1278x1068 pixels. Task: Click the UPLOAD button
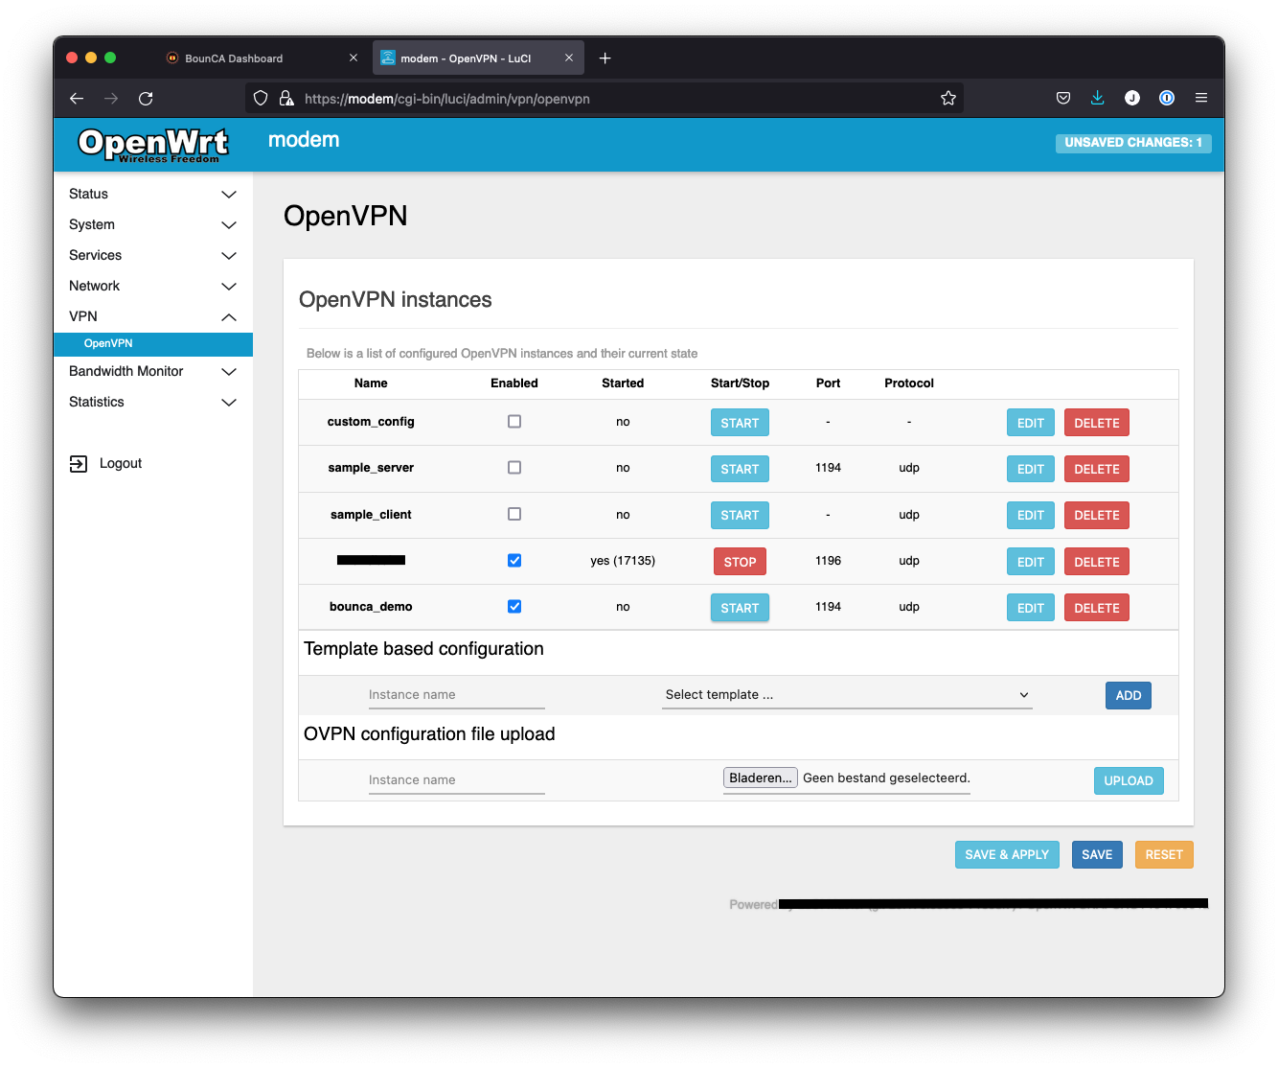(1129, 781)
